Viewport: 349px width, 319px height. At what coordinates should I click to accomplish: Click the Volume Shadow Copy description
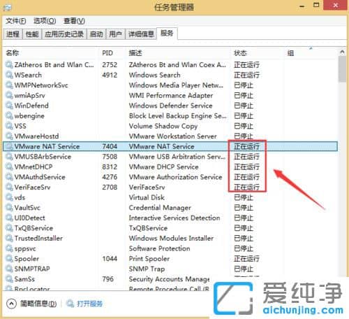pos(163,126)
